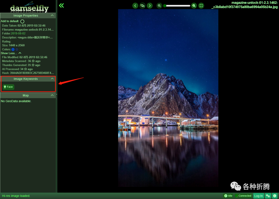Screen dimensions: 279x199
Task: Click the zoom in magnifier
Action: (x=194, y=6)
